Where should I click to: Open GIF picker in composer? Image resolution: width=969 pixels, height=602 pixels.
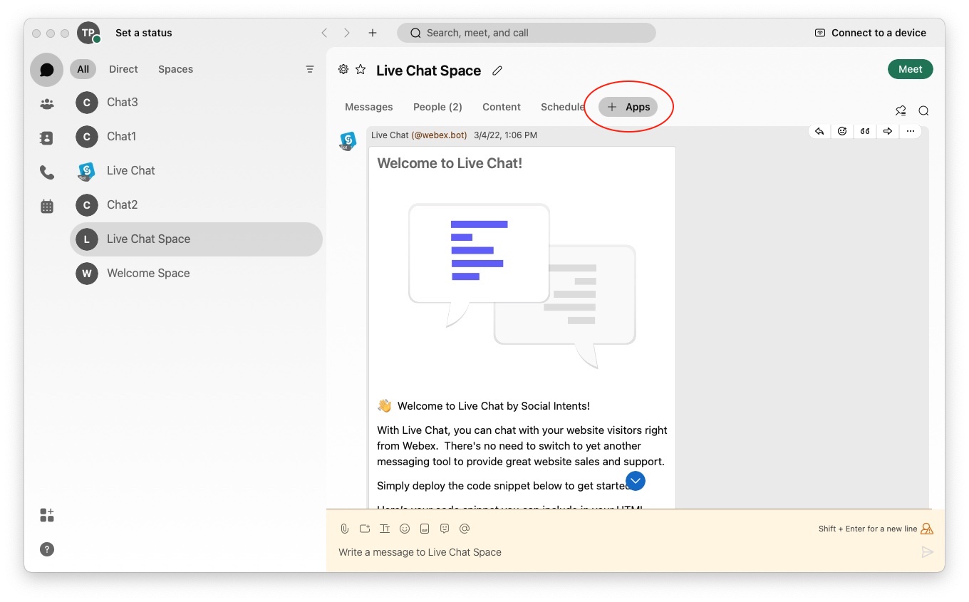pyautogui.click(x=425, y=529)
